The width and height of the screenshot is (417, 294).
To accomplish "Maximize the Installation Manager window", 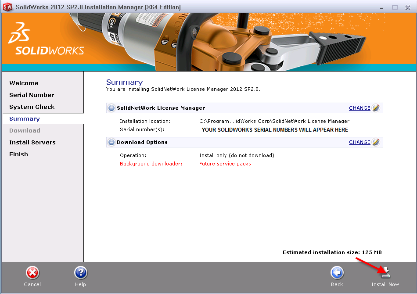I will click(395, 7).
